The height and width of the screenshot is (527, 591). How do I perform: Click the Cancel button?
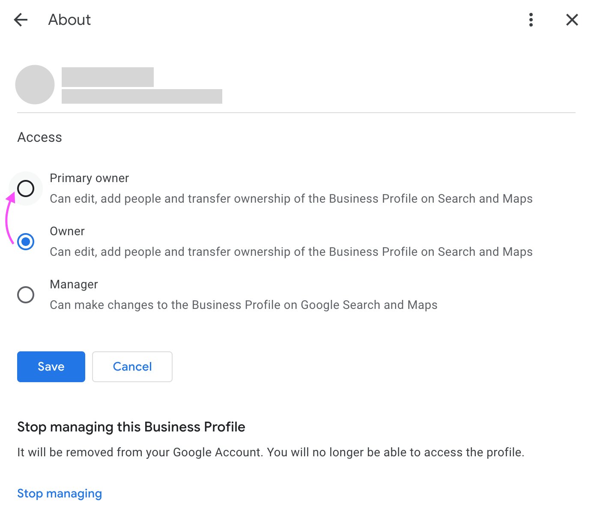132,366
